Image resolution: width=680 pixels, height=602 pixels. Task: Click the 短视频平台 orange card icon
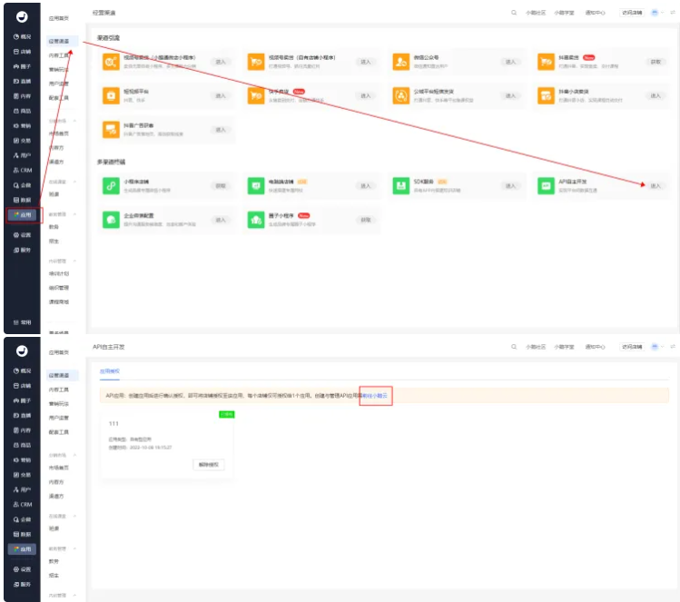(x=111, y=95)
